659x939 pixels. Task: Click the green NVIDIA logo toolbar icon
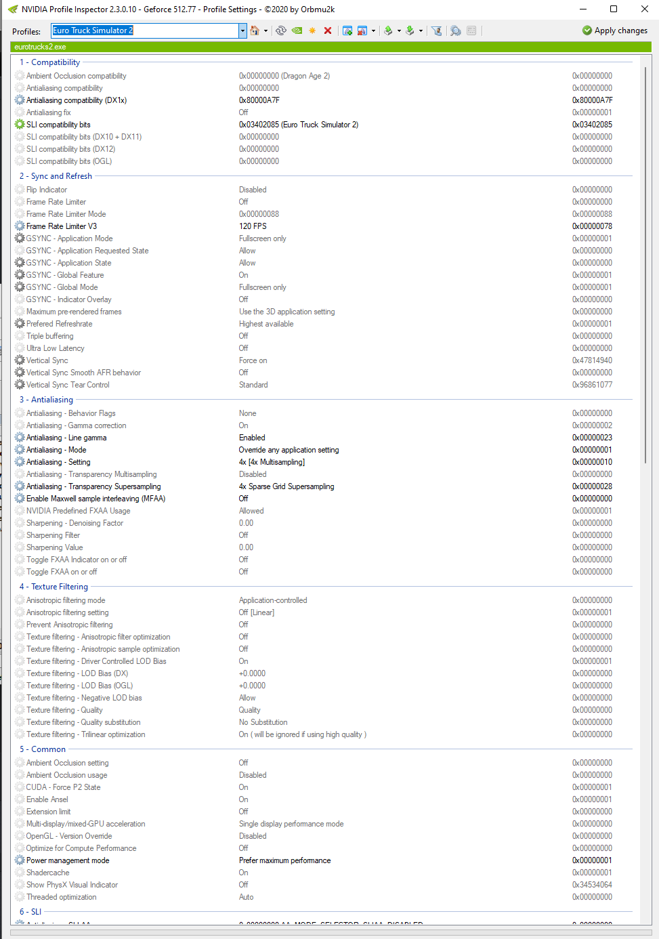(x=297, y=30)
